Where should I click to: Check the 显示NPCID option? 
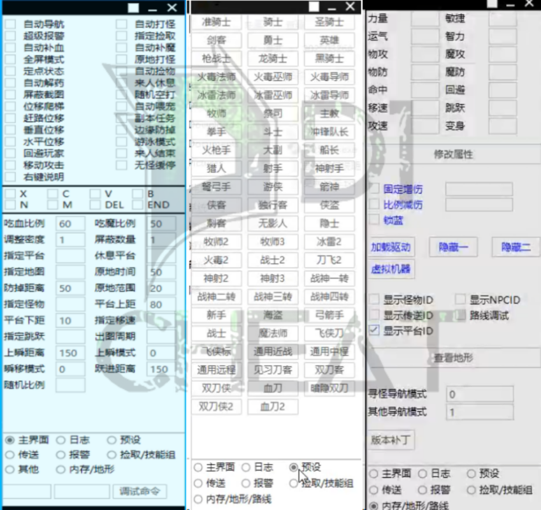coord(460,300)
